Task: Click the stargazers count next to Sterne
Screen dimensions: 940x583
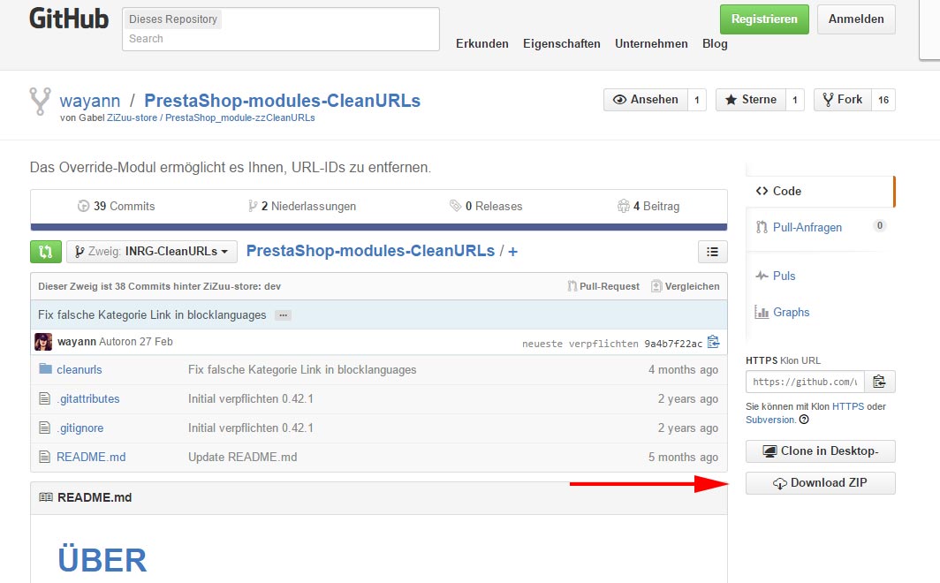Action: pyautogui.click(x=795, y=100)
